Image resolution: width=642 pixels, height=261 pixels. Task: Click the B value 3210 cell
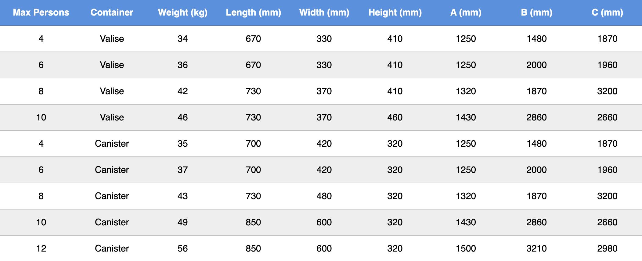tap(536, 248)
